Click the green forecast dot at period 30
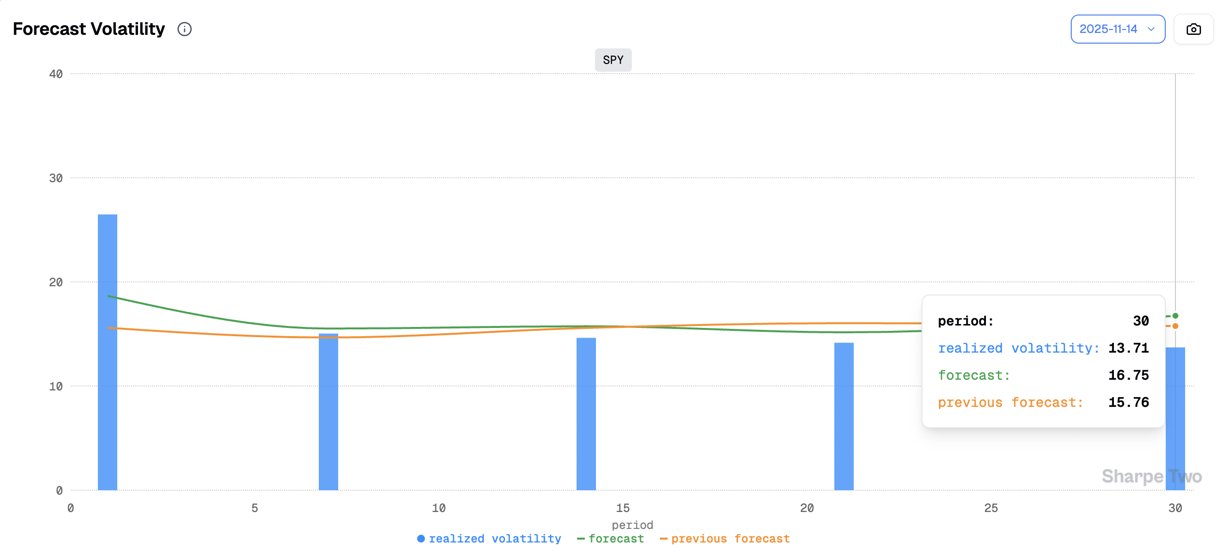1220x558 pixels. (x=1175, y=316)
